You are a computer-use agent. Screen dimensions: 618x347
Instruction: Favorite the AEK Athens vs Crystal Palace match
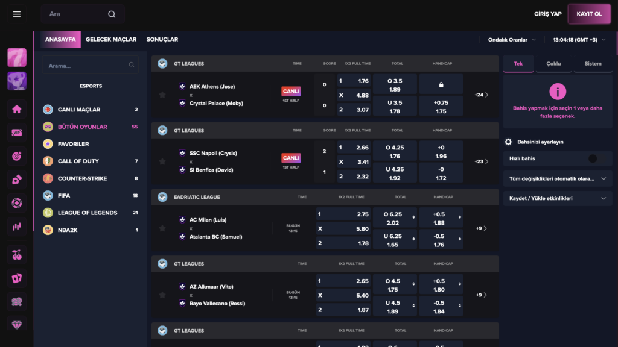click(x=162, y=95)
